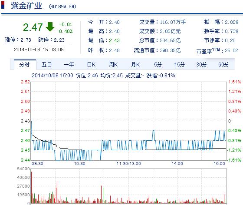243x205 pixels.
Task: Click the 成交量 volume 116.07万手
Action: 173,22
